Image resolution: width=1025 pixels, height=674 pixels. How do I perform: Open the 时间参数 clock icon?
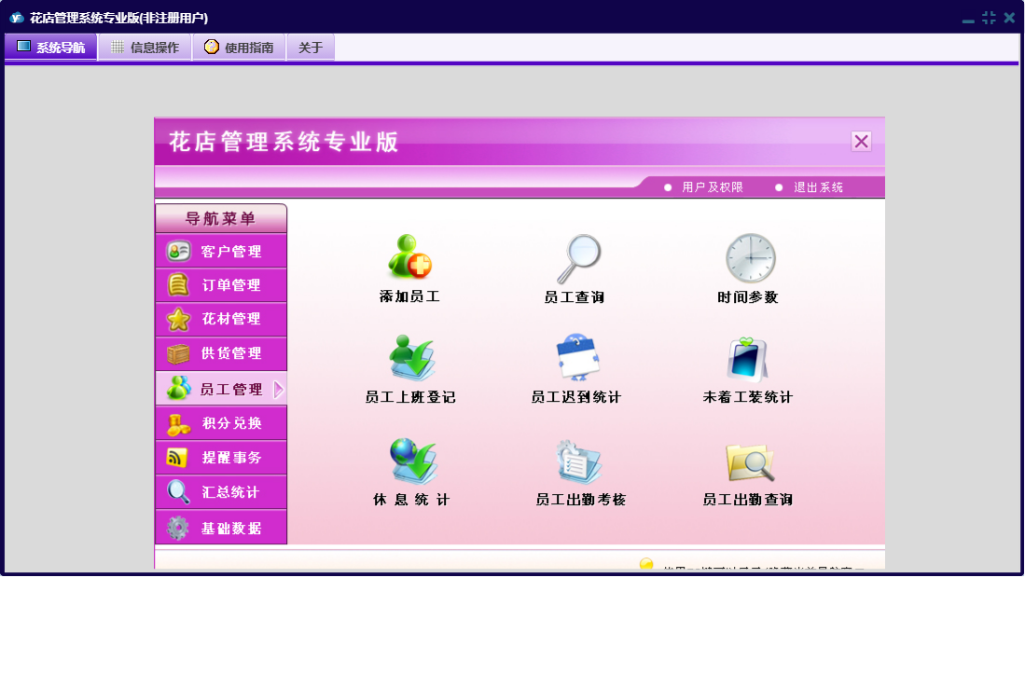coord(751,258)
